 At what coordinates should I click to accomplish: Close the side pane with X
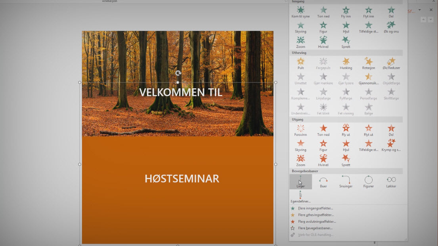click(431, 10)
